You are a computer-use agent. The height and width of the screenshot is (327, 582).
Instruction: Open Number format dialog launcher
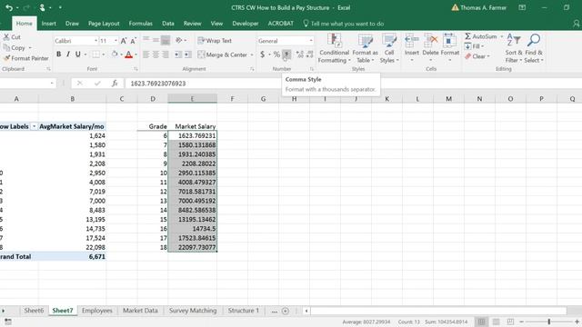[x=312, y=69]
